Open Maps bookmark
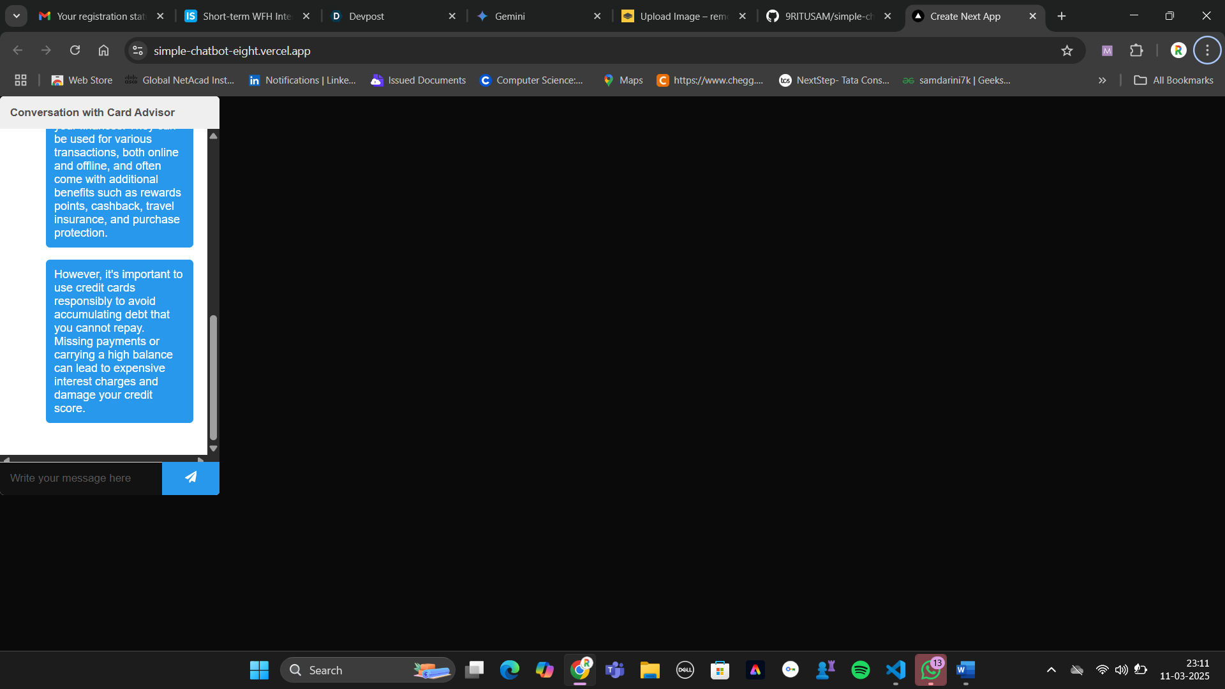 [623, 80]
